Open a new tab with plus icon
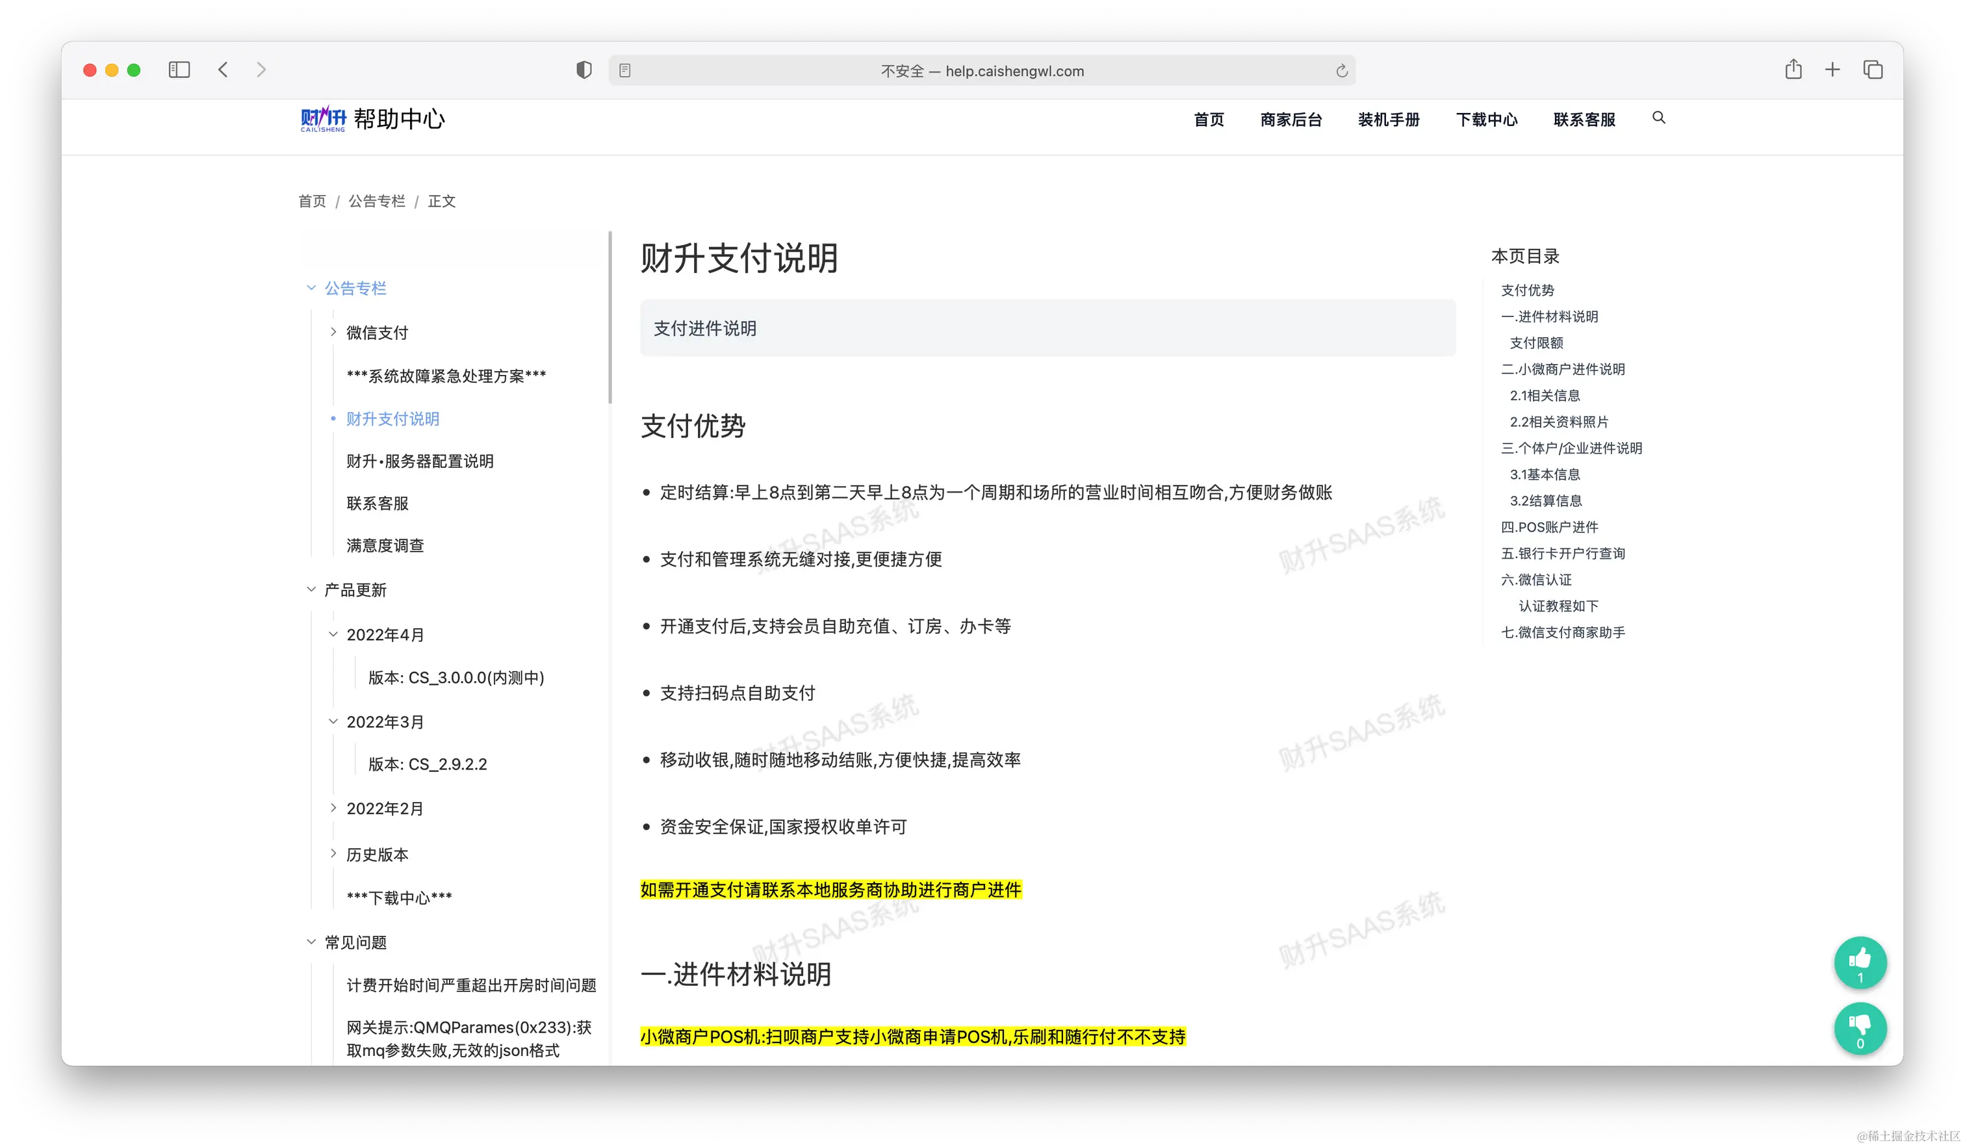Screen dimensions: 1965x1147 pos(1832,70)
